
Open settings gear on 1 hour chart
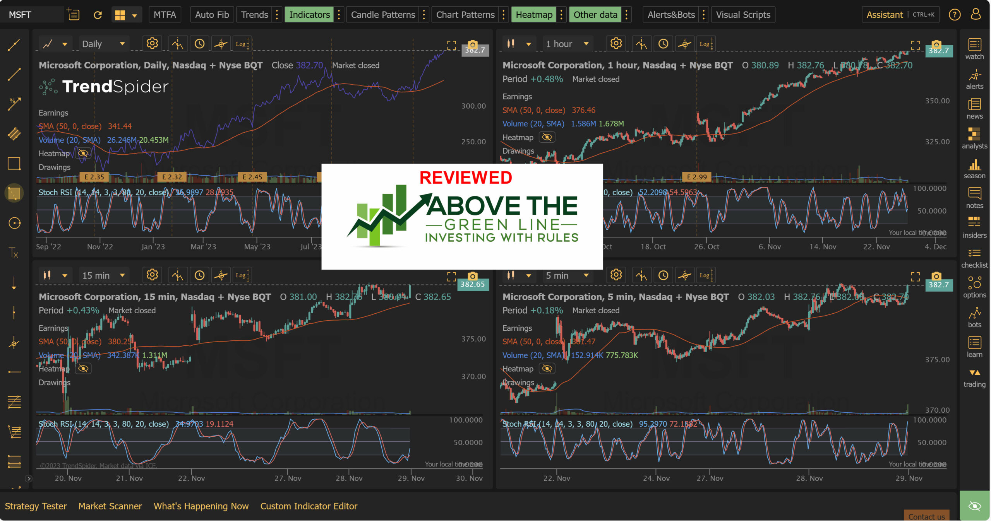(616, 43)
